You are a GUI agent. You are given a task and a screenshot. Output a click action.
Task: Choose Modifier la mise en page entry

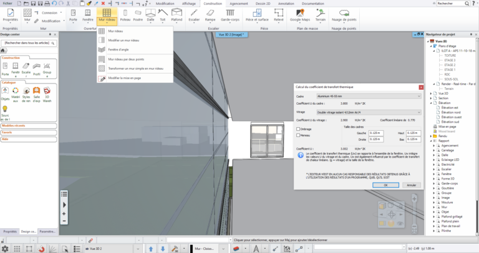click(x=135, y=78)
